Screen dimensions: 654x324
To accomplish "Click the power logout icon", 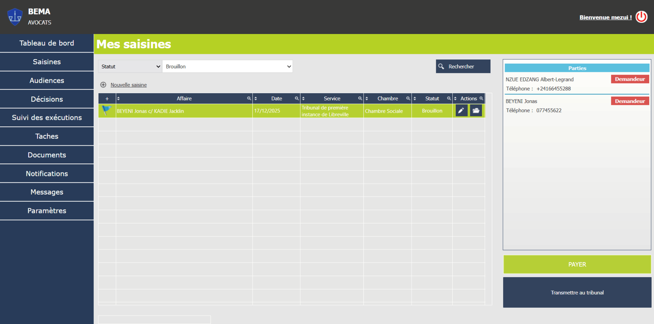I will click(x=641, y=17).
